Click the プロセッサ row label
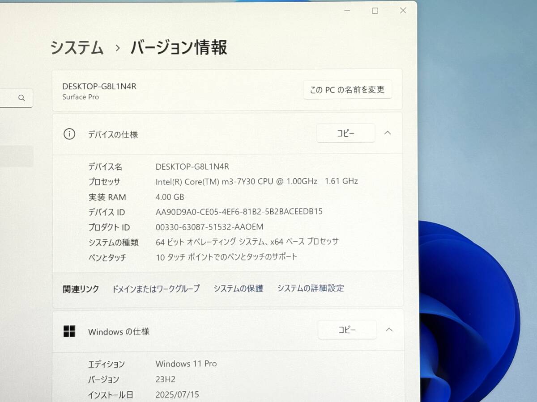Screen dimensions: 537x402 [104, 182]
